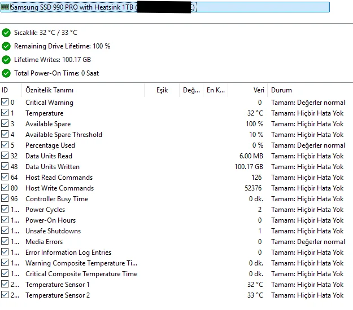
Task: Uncheck the Power Cycles checkbox
Action: click(5, 209)
